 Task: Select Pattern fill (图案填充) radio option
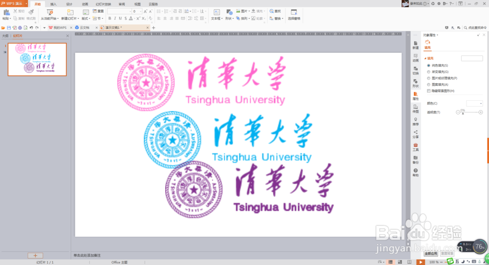pos(428,85)
